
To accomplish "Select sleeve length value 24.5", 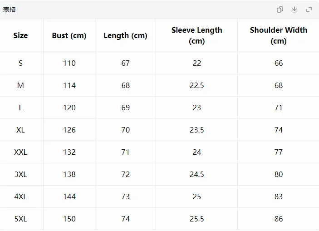I will [x=197, y=174].
